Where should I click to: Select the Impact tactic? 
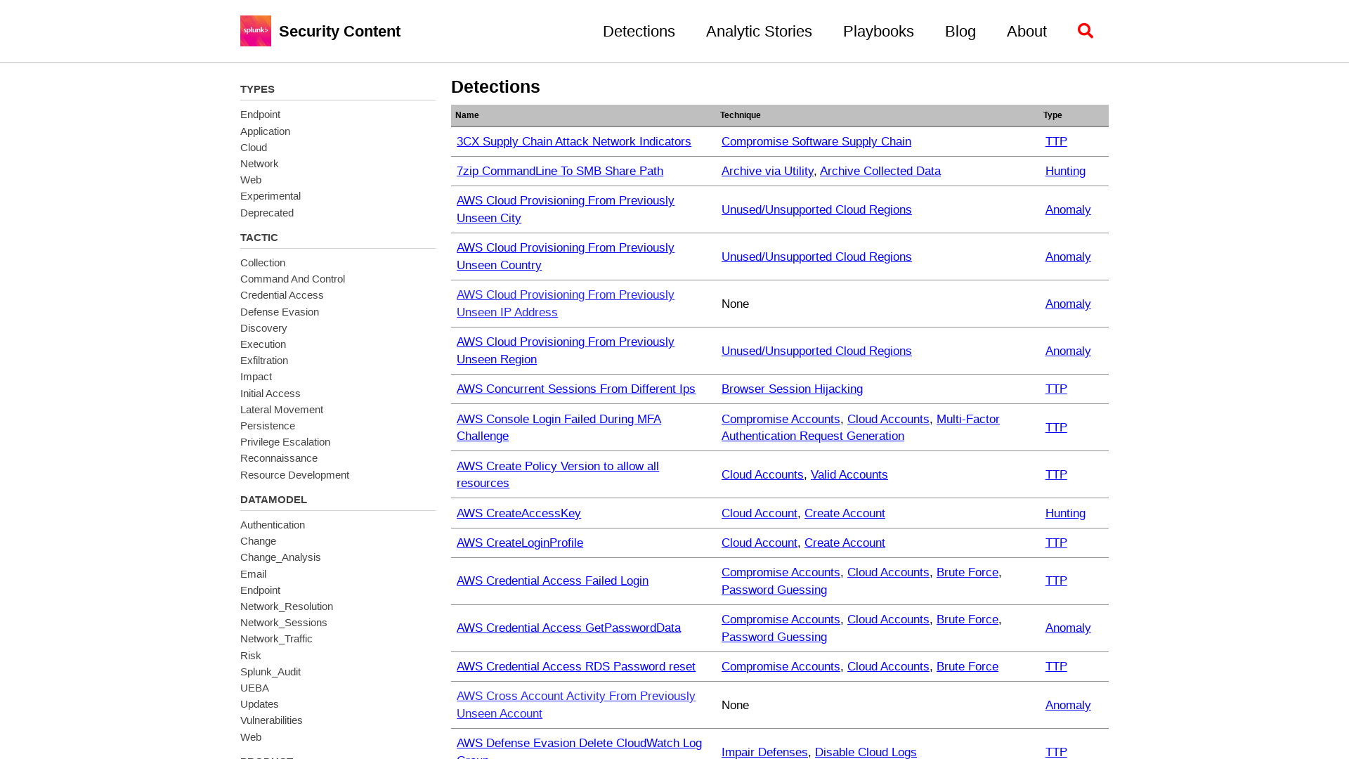[x=256, y=377]
